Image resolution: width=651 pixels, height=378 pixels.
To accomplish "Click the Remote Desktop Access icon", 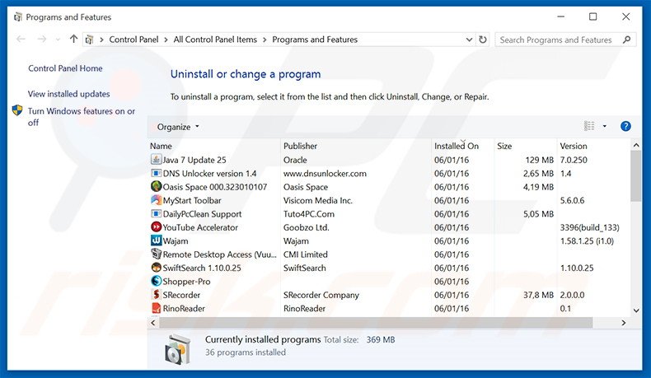I will pos(156,254).
